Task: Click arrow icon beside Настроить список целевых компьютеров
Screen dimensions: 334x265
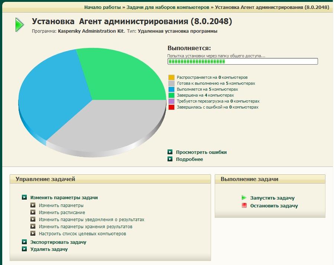Action: [33, 233]
